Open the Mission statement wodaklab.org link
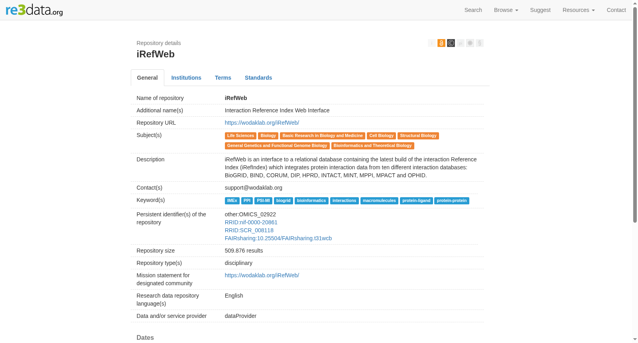 pyautogui.click(x=262, y=275)
